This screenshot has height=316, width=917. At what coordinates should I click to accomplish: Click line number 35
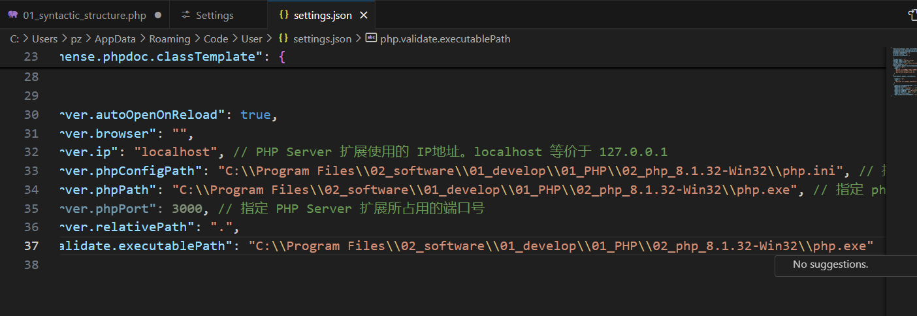click(31, 209)
